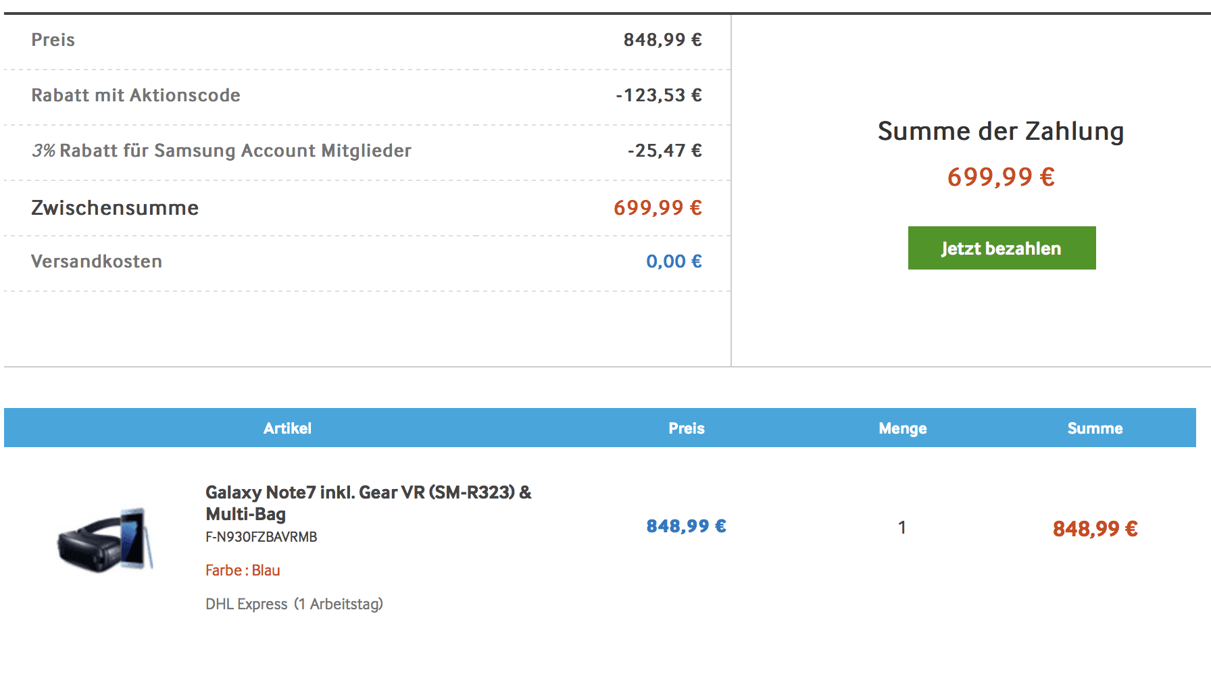Image resolution: width=1211 pixels, height=689 pixels.
Task: Click the Rabatt mit Aktionscode label
Action: coord(136,95)
